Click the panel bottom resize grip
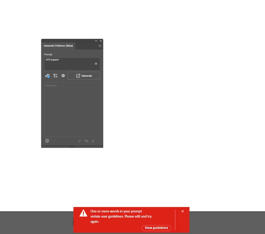 click(72, 147)
